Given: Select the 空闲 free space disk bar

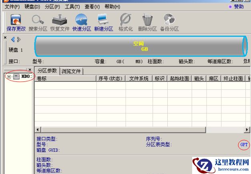Looking at the screenshot, I should click(x=141, y=46).
